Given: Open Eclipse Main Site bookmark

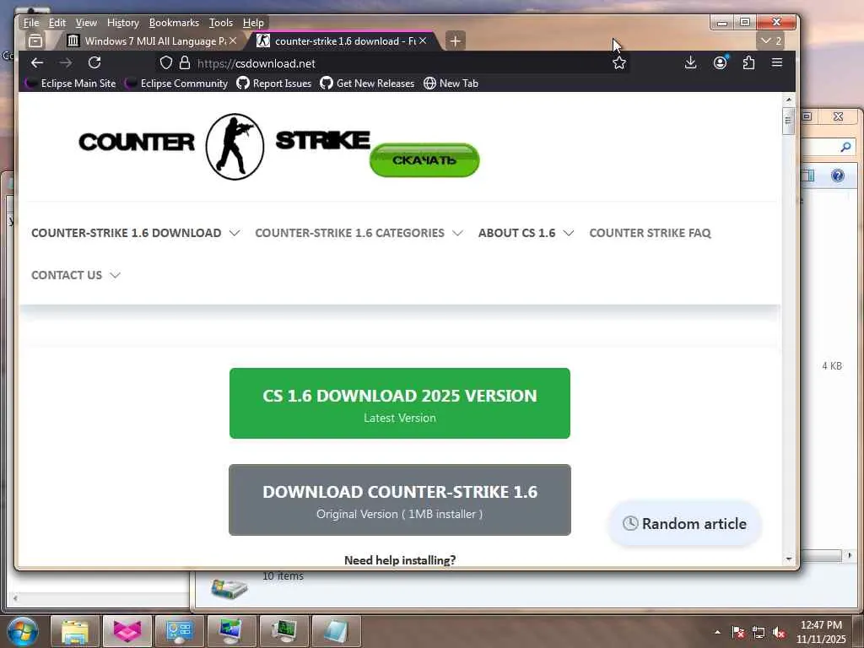Looking at the screenshot, I should [x=70, y=84].
